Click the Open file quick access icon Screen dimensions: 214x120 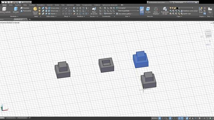[x=6, y=2]
